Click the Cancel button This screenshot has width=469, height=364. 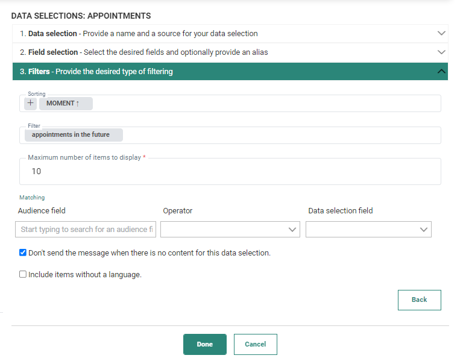[255, 344]
